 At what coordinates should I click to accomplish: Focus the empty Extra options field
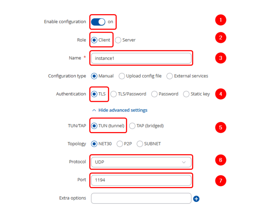coord(141,198)
